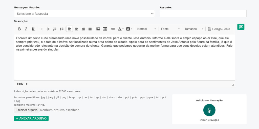The image size is (259, 129).
Task: Insert a hyperlink
Action: 113,29
